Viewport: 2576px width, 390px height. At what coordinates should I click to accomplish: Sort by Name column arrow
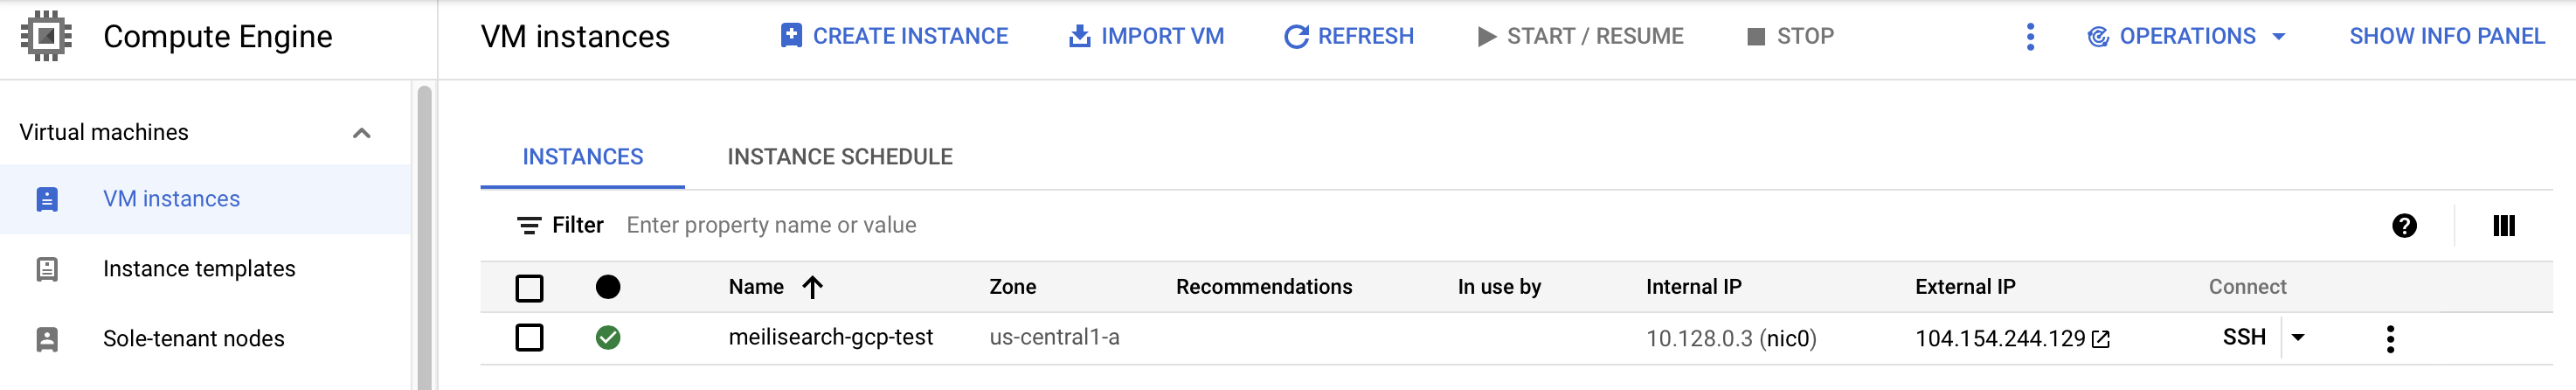pyautogui.click(x=812, y=288)
